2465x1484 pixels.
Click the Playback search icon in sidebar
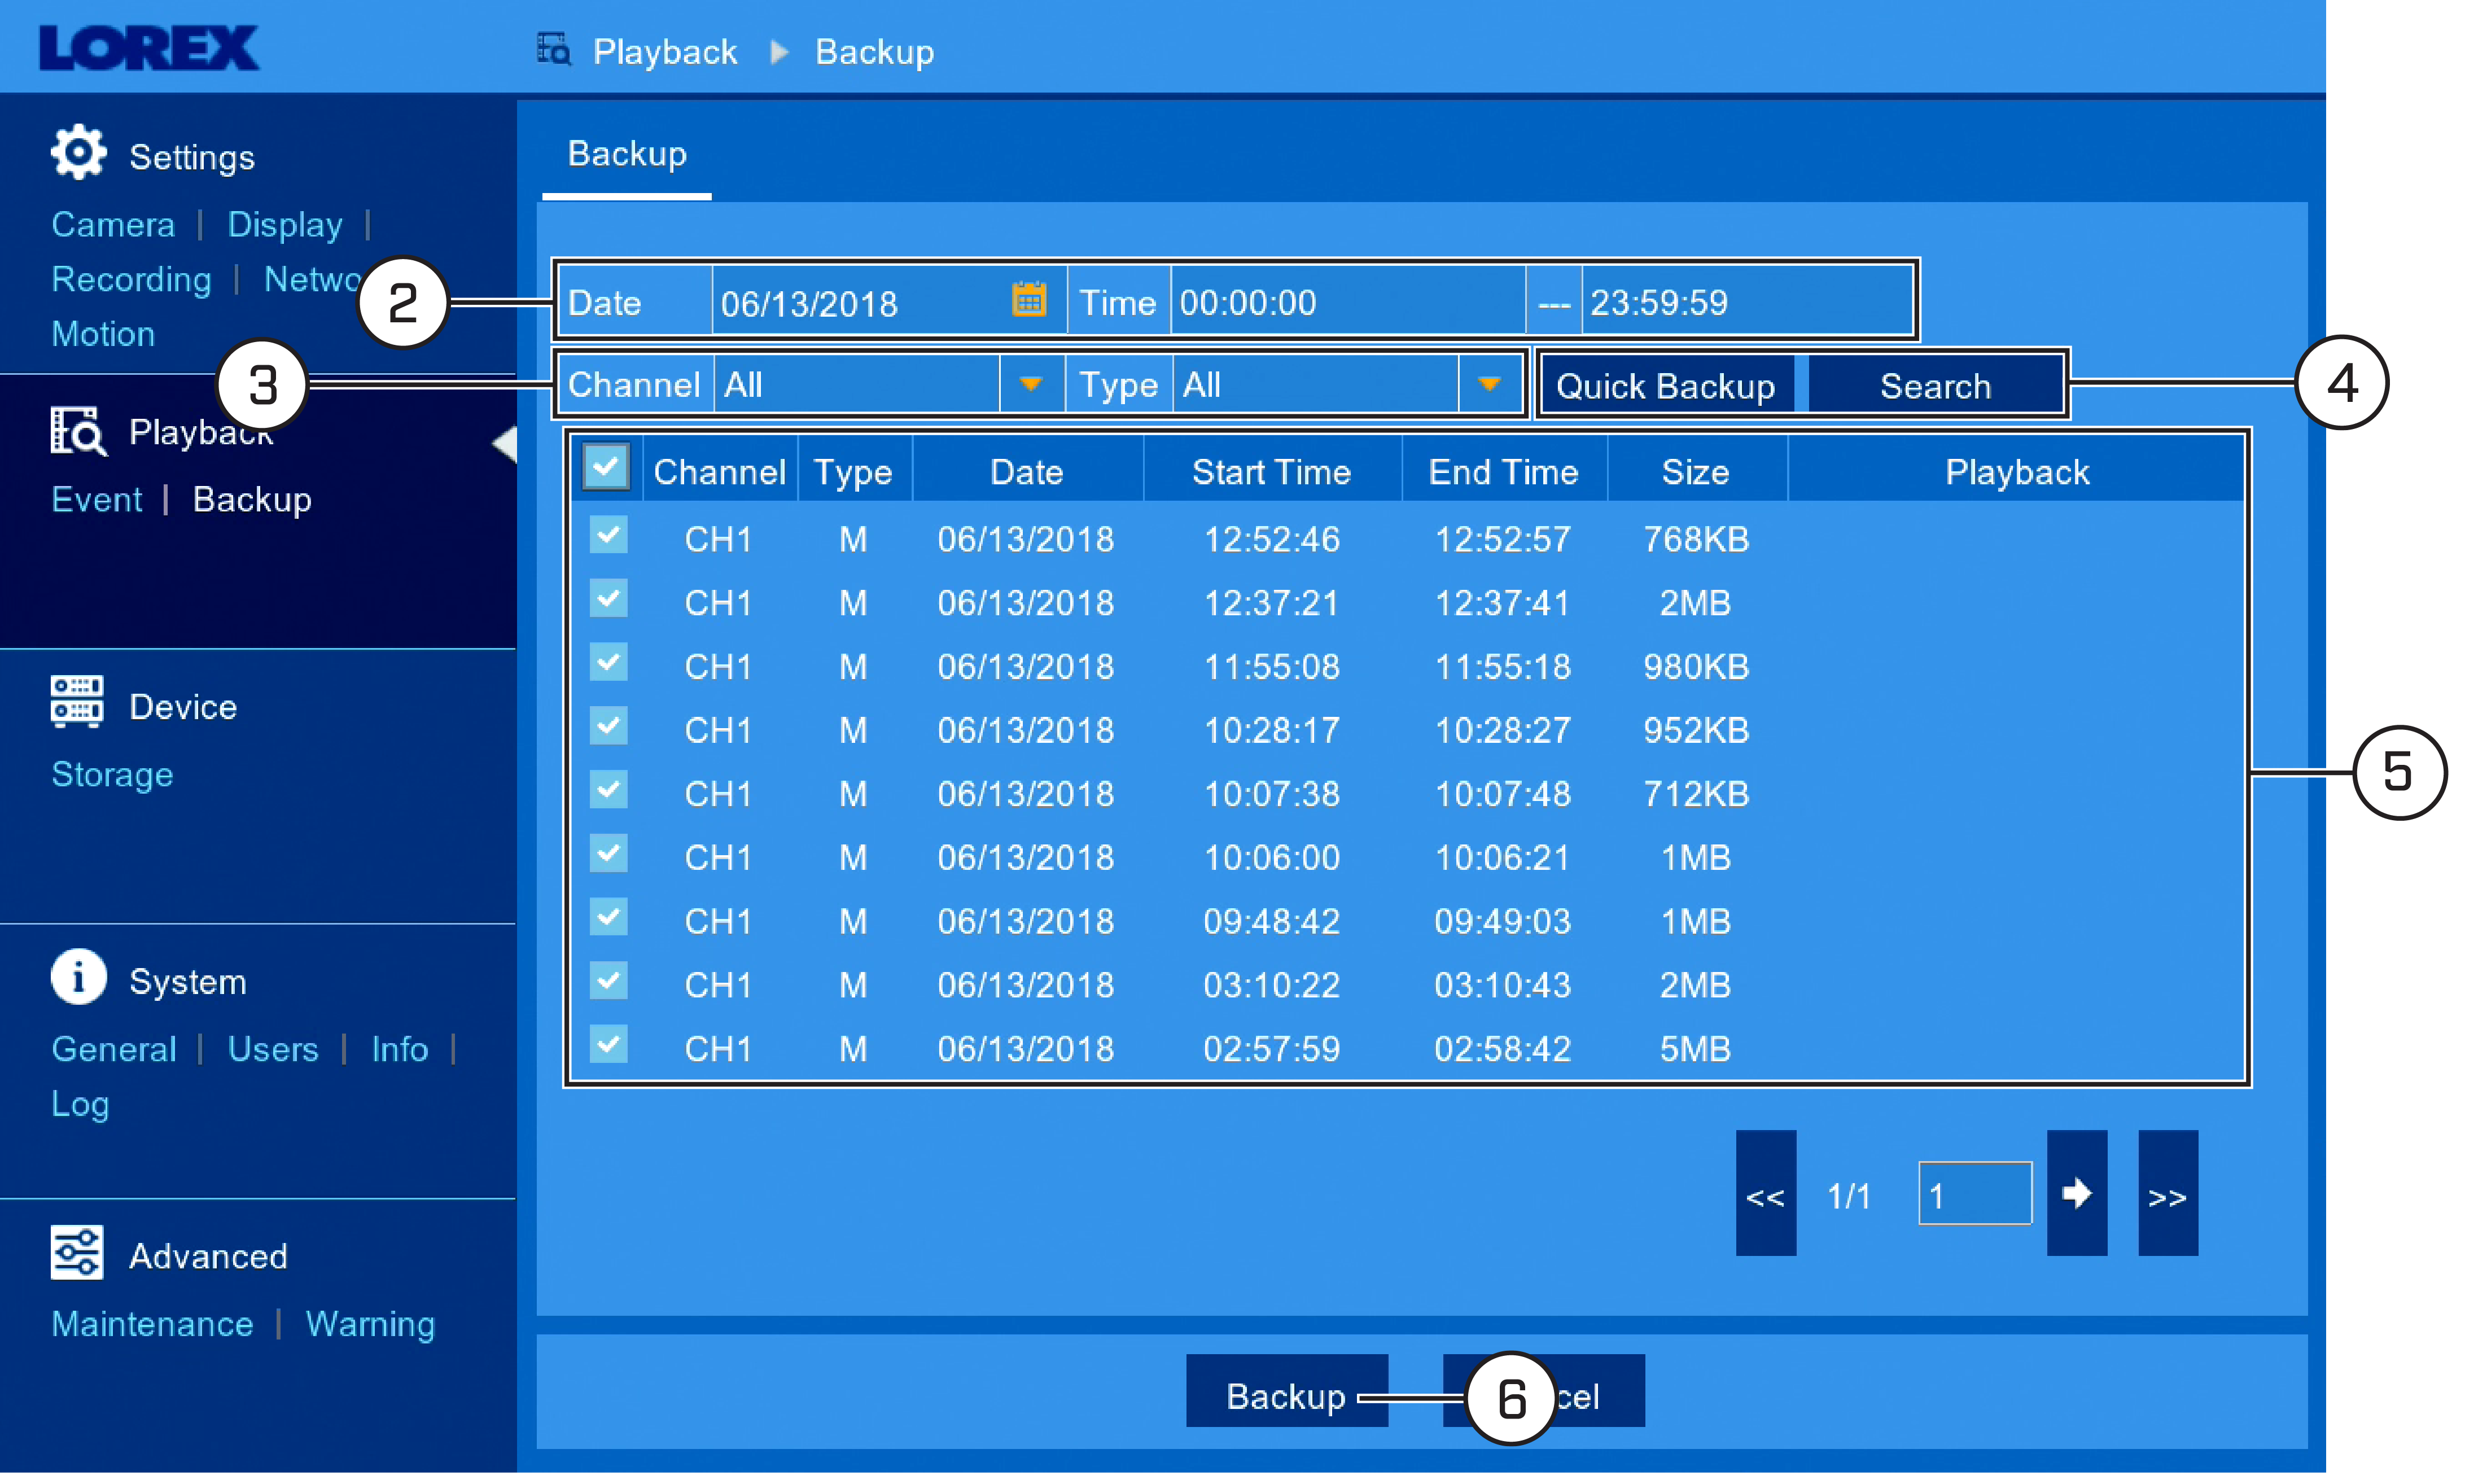click(78, 431)
